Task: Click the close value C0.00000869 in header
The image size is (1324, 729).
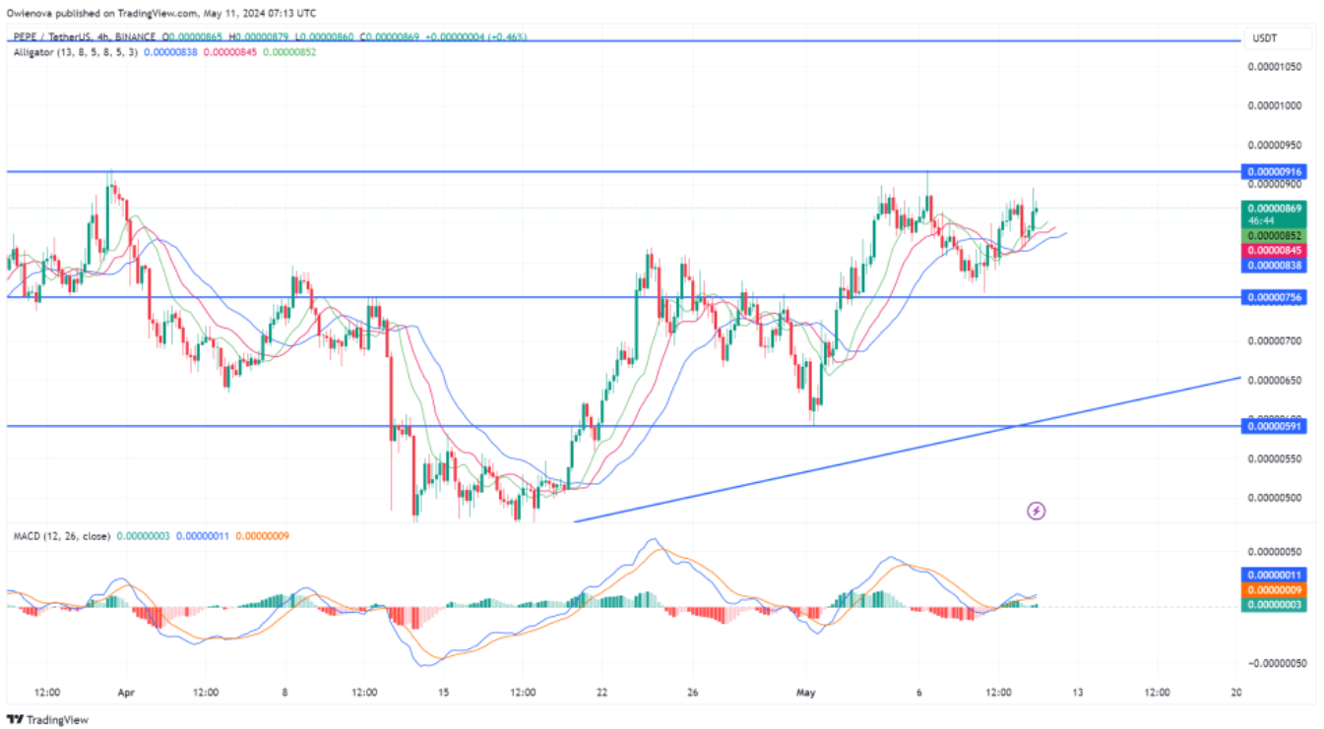Action: 390,36
